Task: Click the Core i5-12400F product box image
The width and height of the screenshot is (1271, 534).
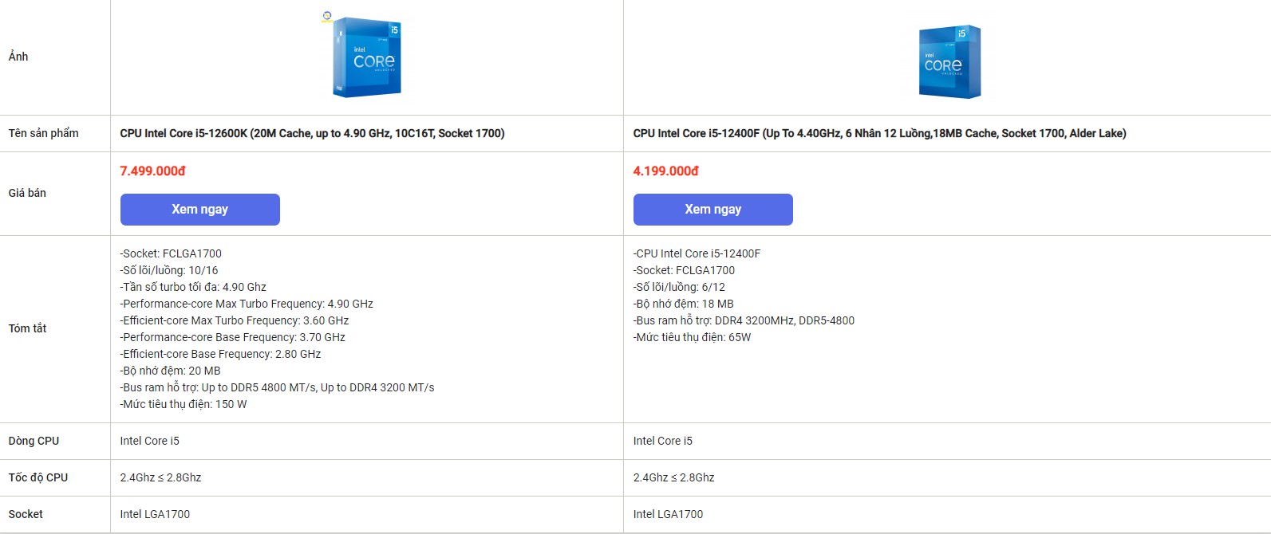Action: click(949, 61)
